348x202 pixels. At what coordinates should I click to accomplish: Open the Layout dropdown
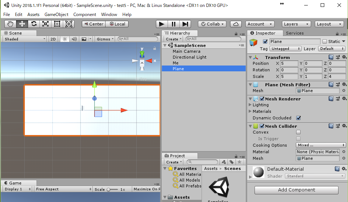329,24
